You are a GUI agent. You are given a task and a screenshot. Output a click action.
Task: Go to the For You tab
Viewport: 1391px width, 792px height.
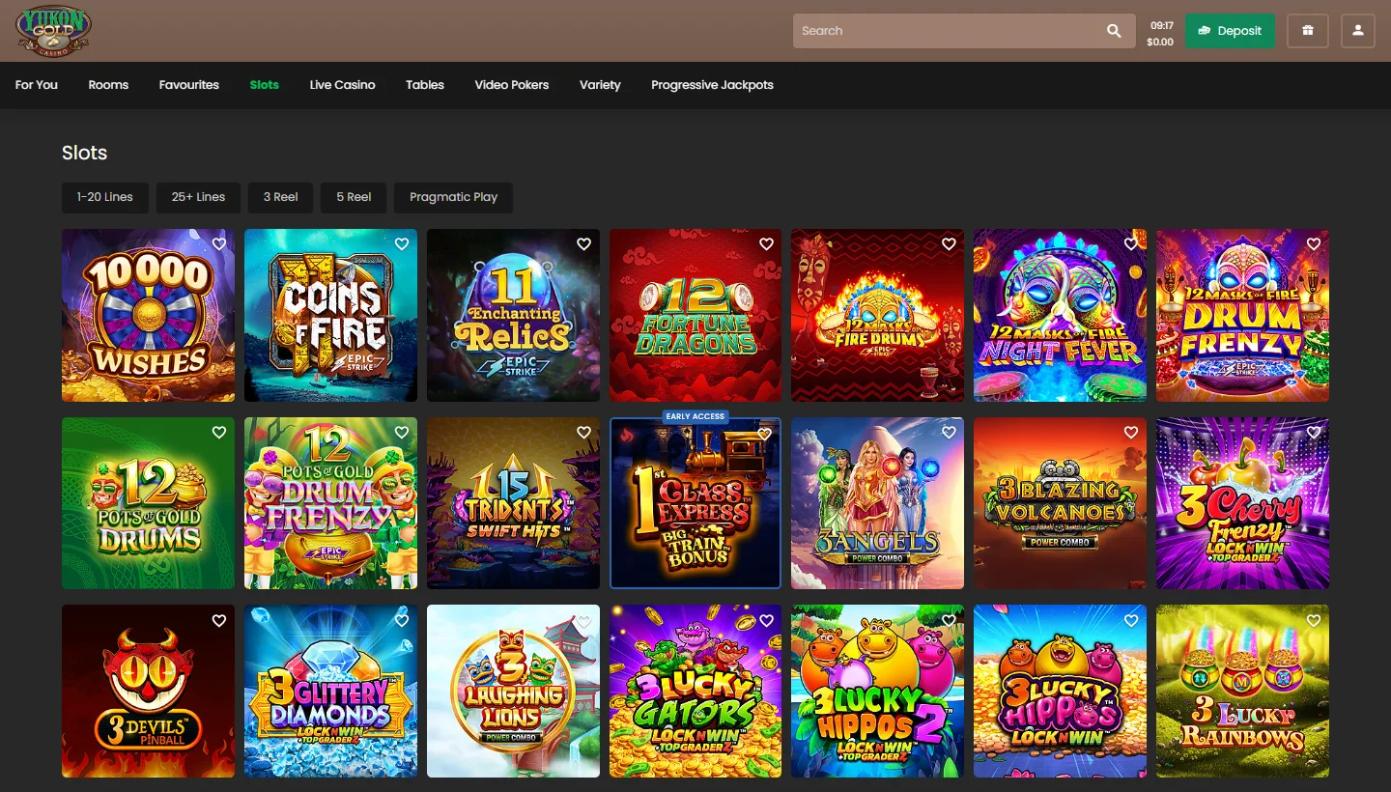(x=37, y=85)
